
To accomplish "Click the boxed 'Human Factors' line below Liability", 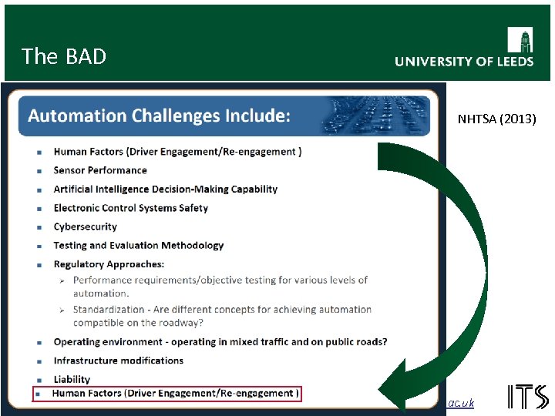I will point(167,394).
